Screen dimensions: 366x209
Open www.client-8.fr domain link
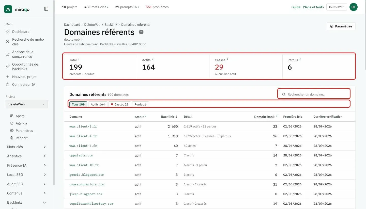(83, 126)
